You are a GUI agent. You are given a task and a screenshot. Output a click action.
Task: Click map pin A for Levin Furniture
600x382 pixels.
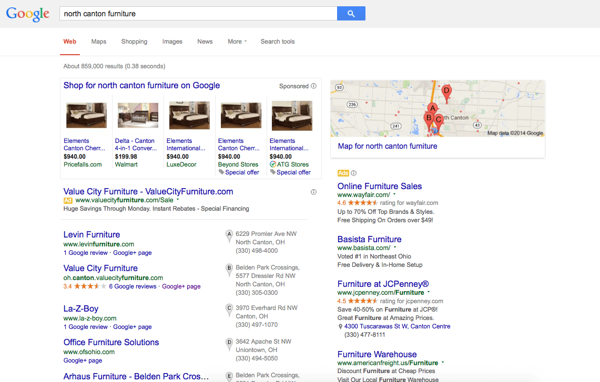[229, 236]
